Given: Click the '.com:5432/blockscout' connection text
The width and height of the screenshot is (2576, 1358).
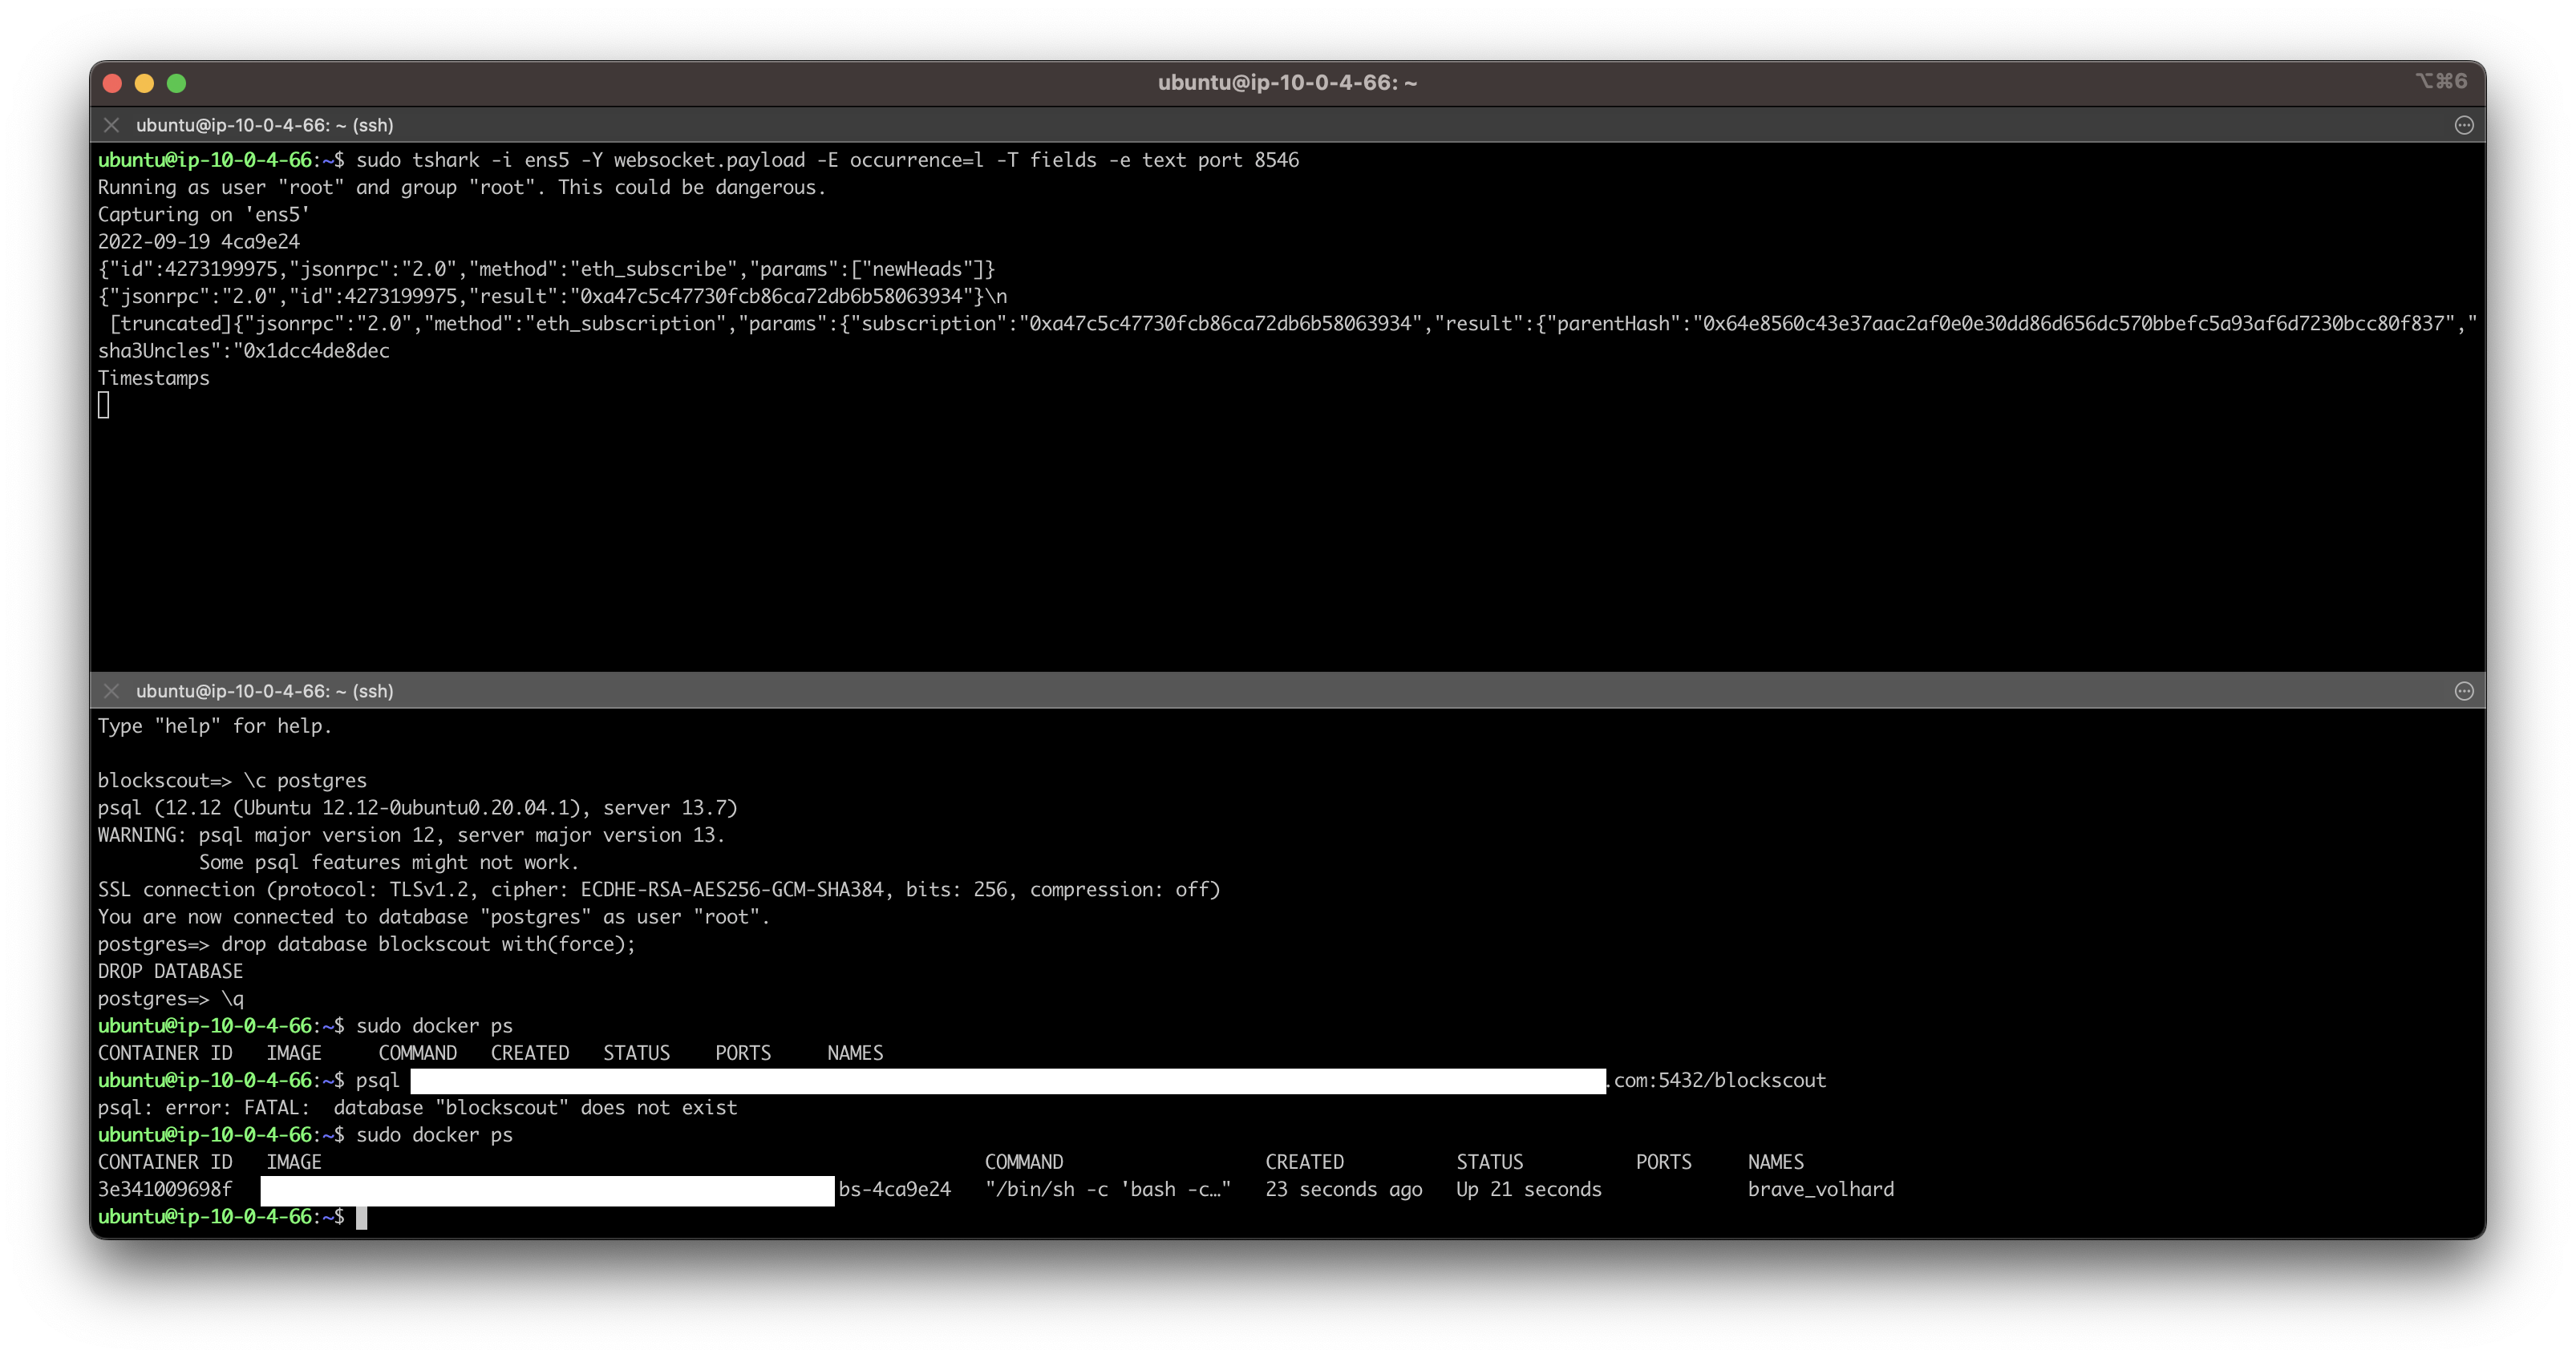Looking at the screenshot, I should (1717, 1080).
